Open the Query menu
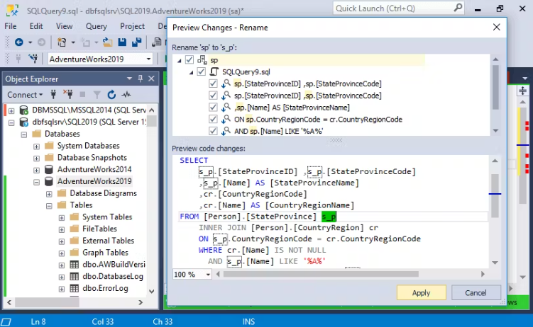Viewport: 533px width, 327px height. [97, 26]
